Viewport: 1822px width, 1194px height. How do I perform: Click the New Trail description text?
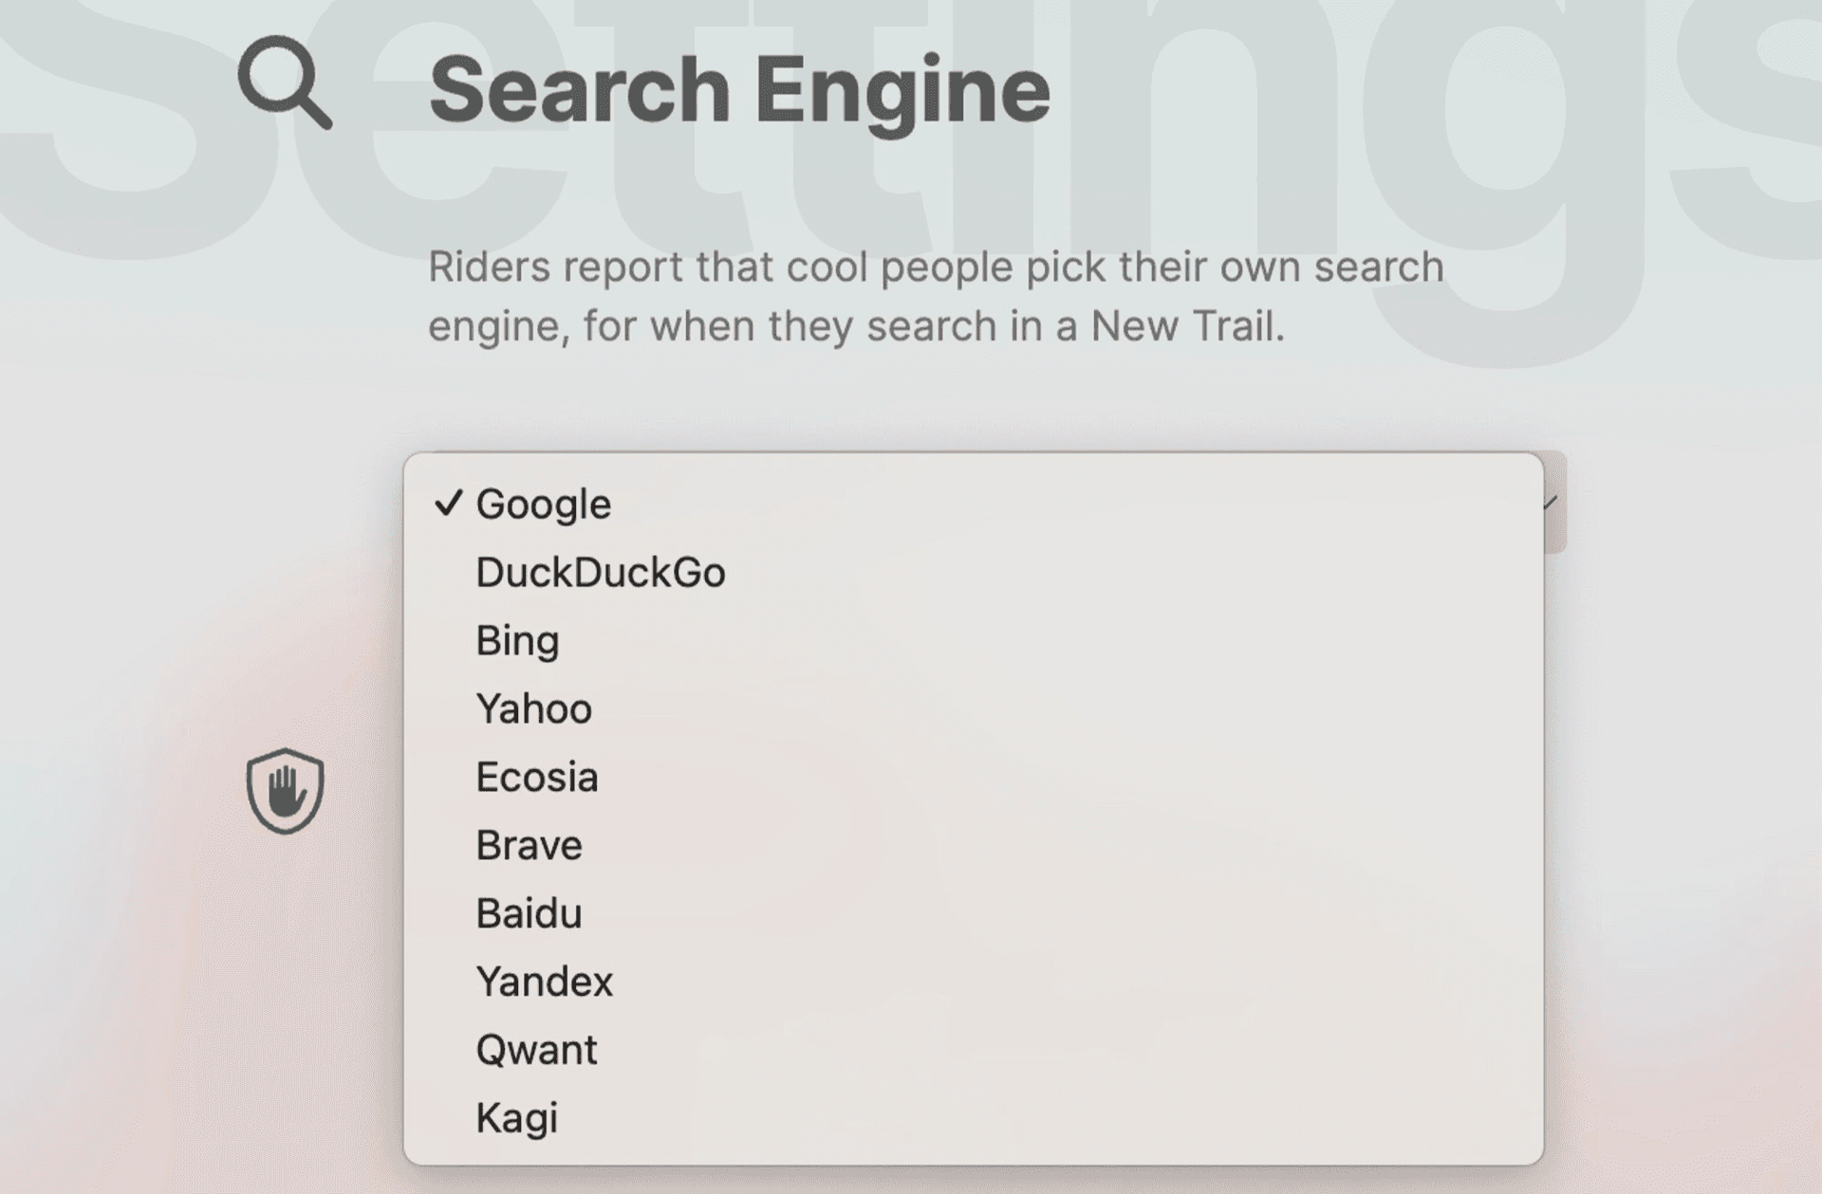point(937,295)
